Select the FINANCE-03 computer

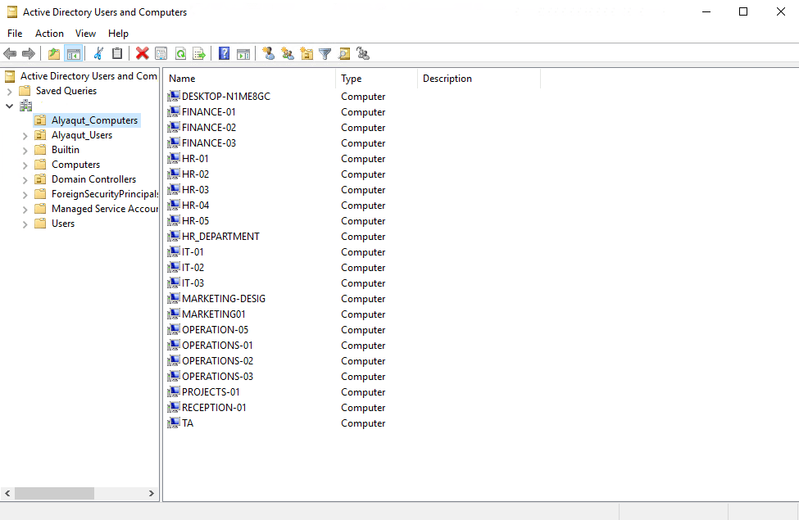[208, 142]
